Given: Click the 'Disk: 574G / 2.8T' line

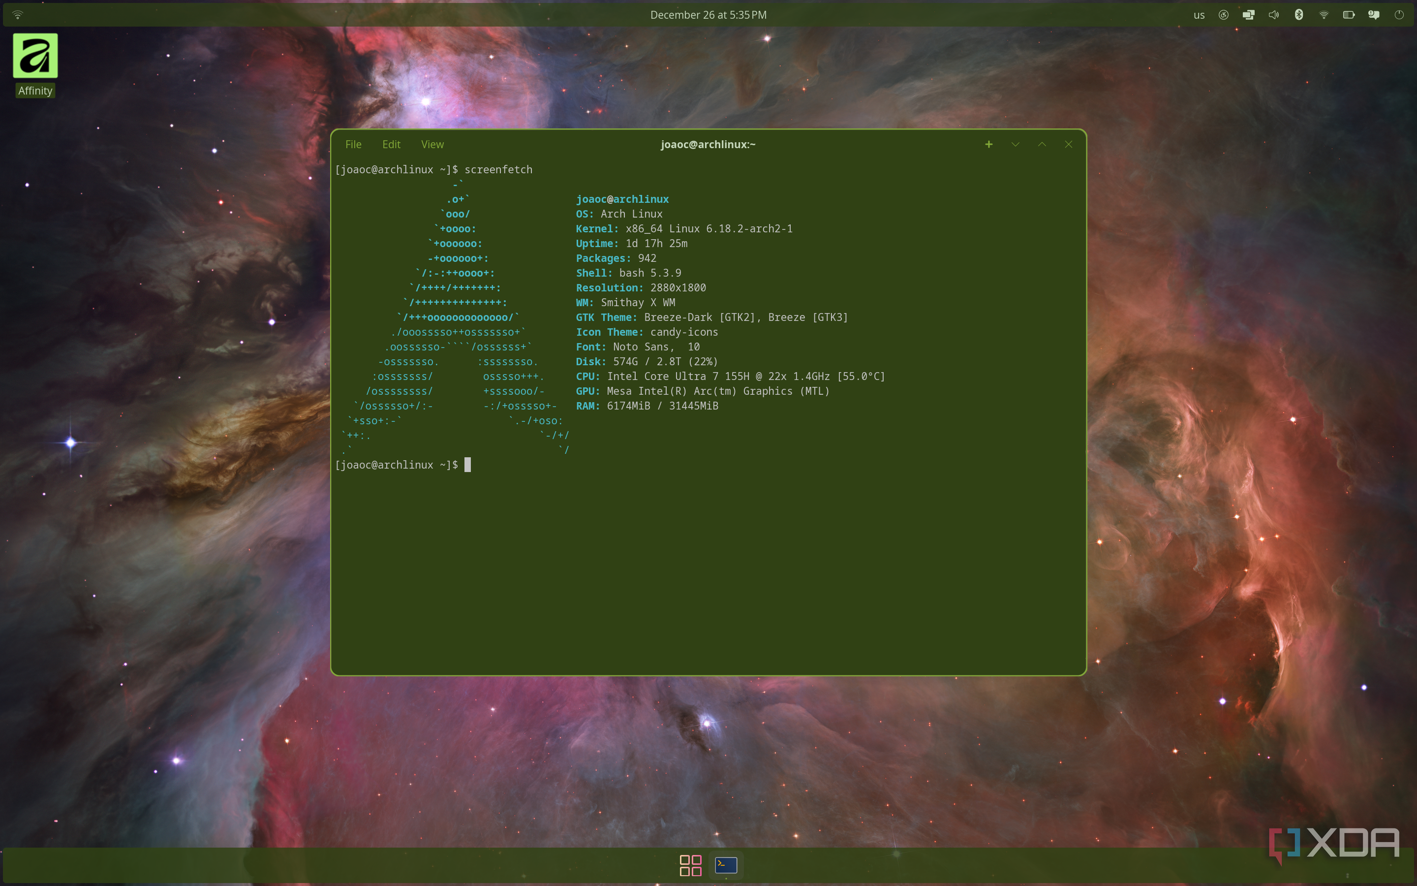Looking at the screenshot, I should pos(647,362).
